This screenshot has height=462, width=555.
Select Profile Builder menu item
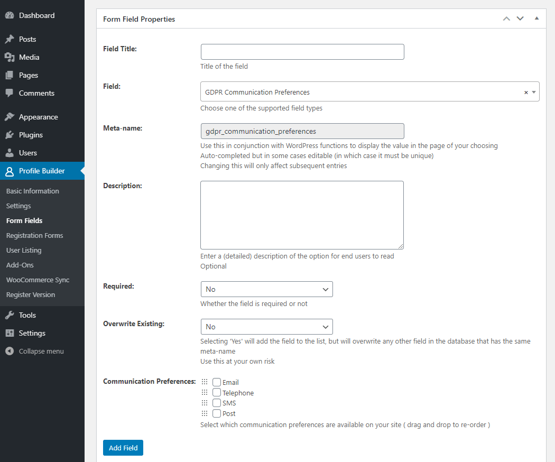point(42,171)
